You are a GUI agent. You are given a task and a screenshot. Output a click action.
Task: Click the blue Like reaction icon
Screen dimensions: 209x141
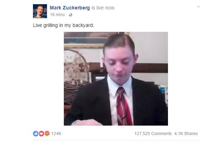[36, 134]
